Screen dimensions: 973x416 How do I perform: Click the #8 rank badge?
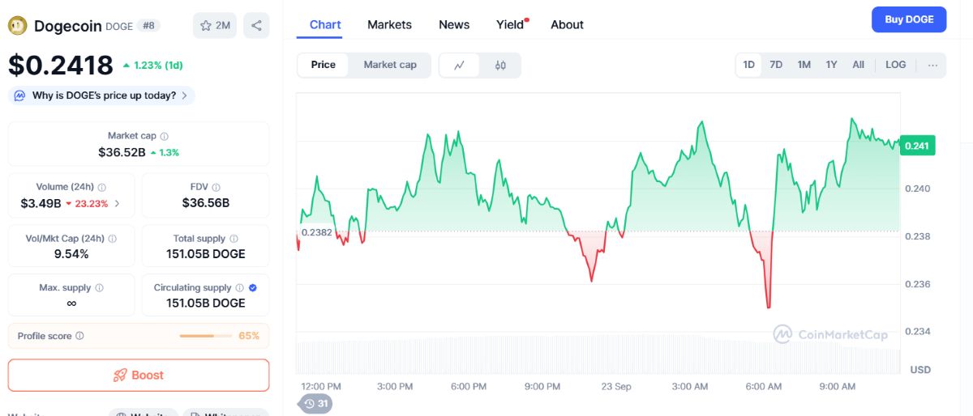tap(149, 26)
